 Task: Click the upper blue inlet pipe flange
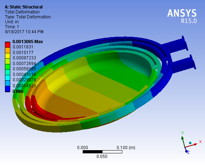pos(185,43)
